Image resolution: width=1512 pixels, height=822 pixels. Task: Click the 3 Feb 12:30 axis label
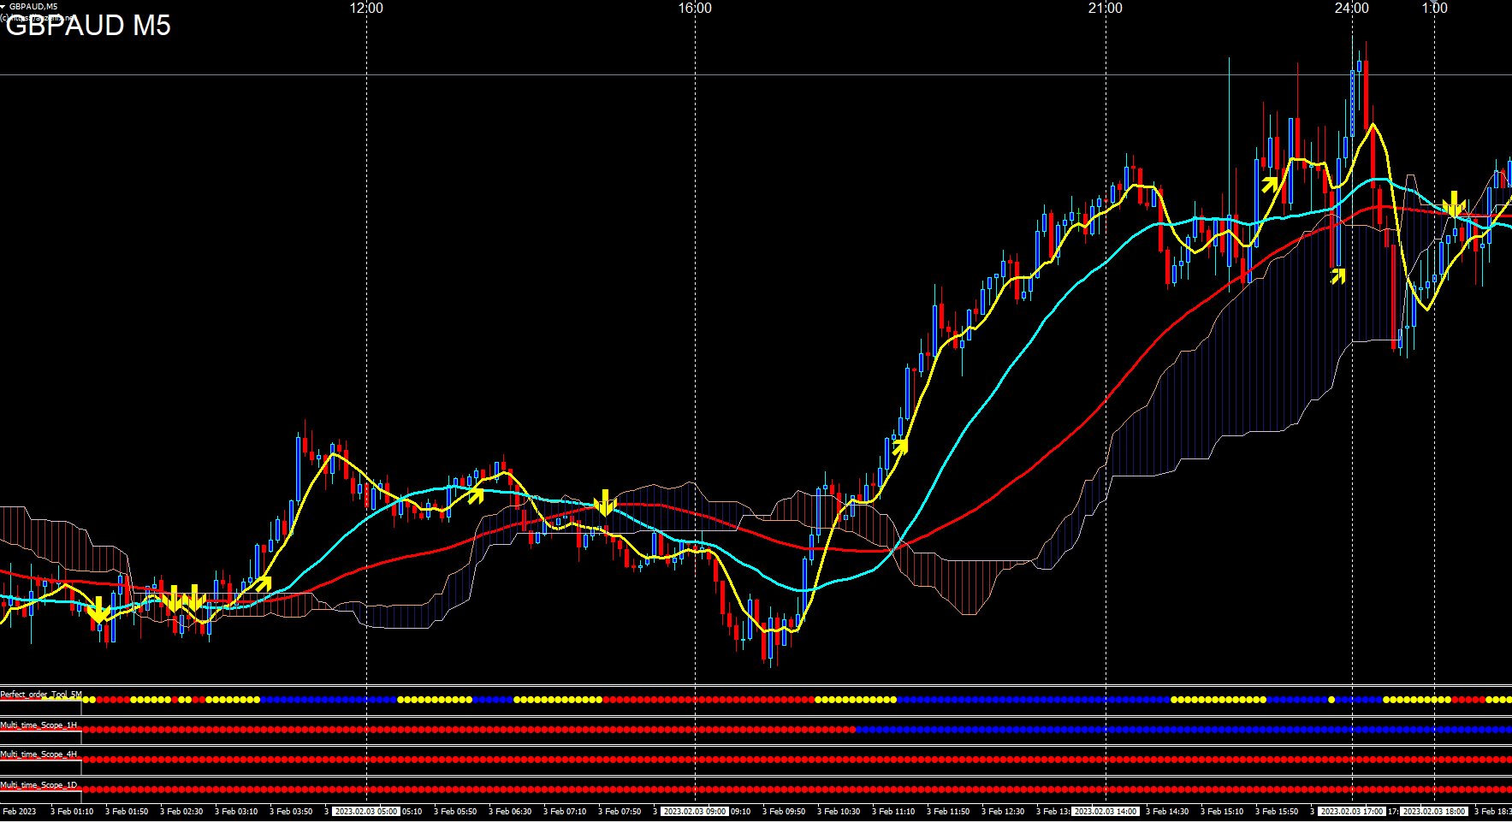coord(1003,811)
